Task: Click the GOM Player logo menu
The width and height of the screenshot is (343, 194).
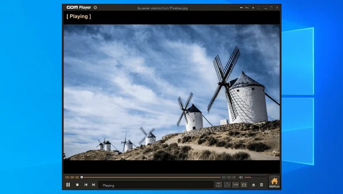Action: tap(79, 7)
